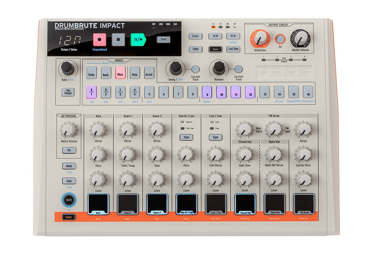Select step button A/1
The image size is (373, 256).
tap(91, 92)
